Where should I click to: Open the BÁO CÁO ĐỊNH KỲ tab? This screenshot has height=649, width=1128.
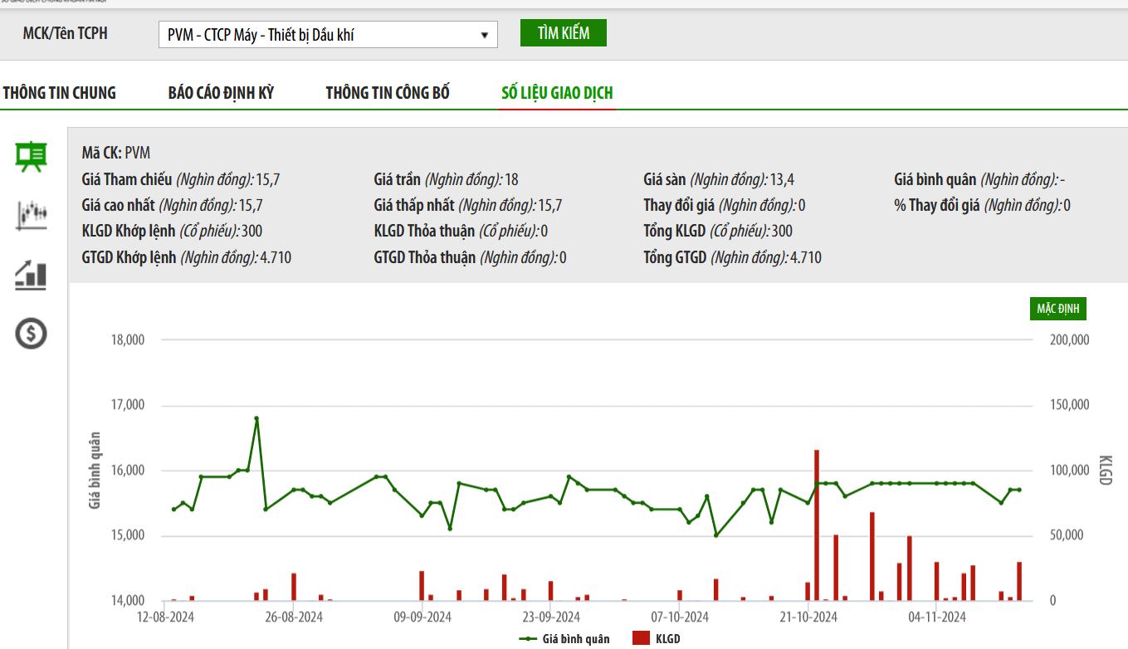pos(221,93)
